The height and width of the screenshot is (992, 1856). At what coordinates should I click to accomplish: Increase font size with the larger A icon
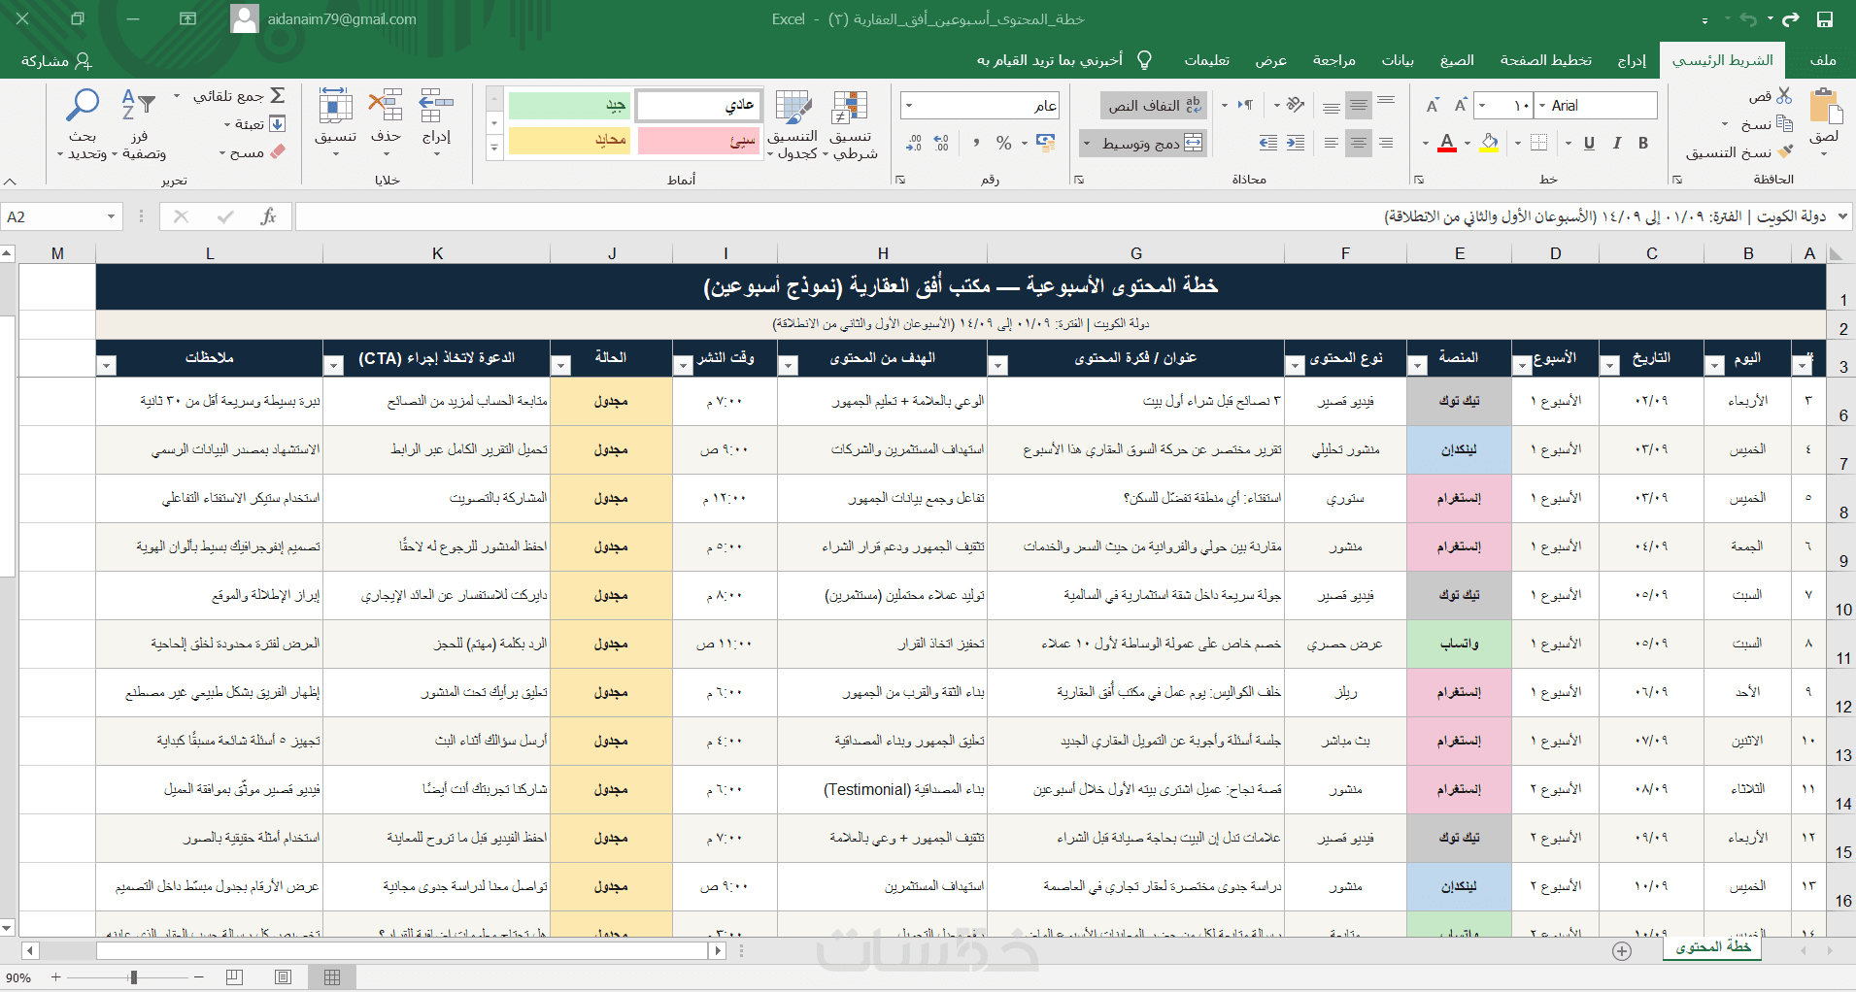click(1460, 105)
